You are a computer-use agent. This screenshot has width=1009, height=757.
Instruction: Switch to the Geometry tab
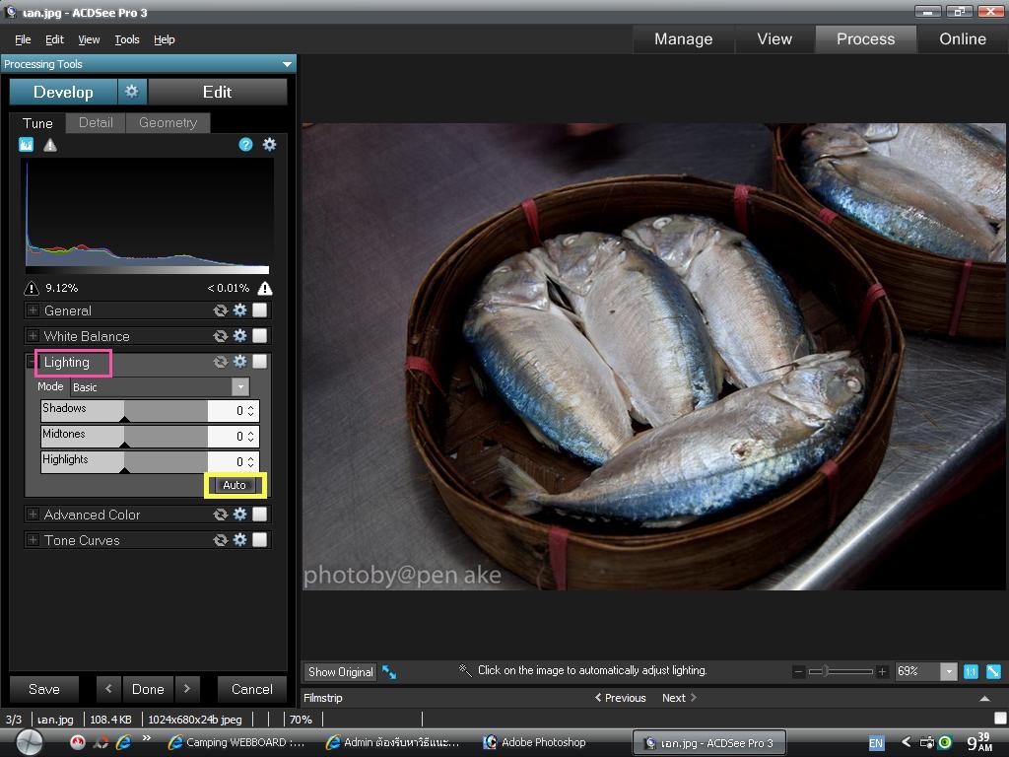click(168, 123)
